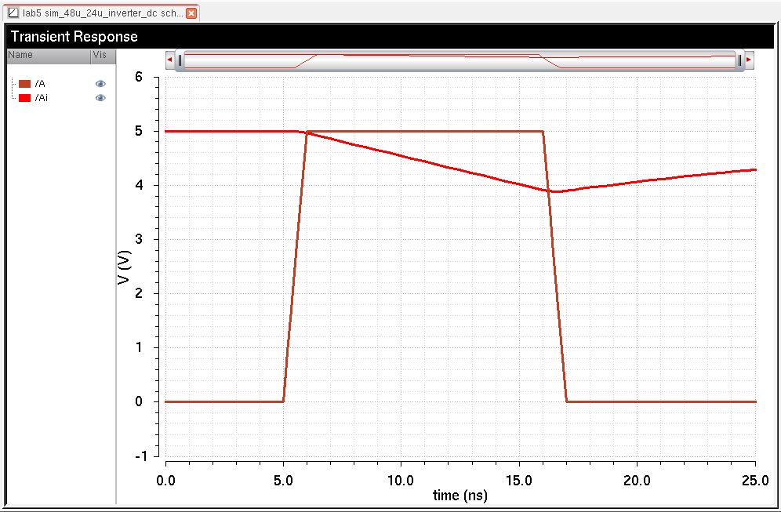Toggle visibility eye for /A trace

[100, 84]
